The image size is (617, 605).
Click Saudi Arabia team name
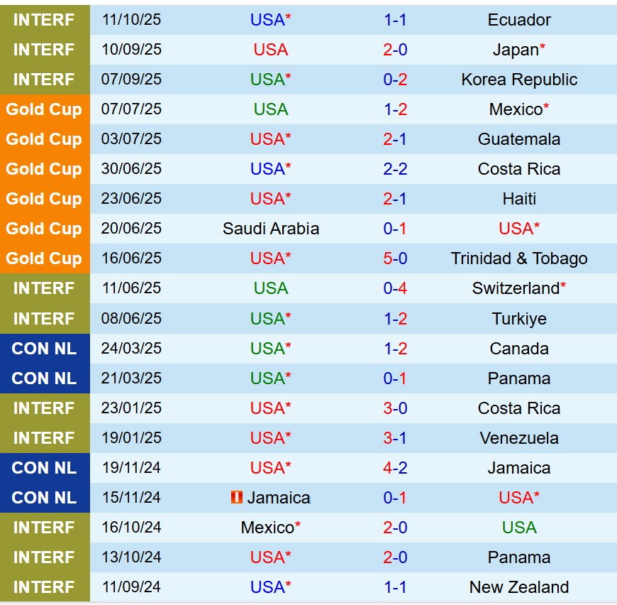pos(271,229)
